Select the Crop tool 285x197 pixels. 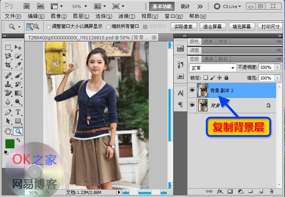point(8,65)
